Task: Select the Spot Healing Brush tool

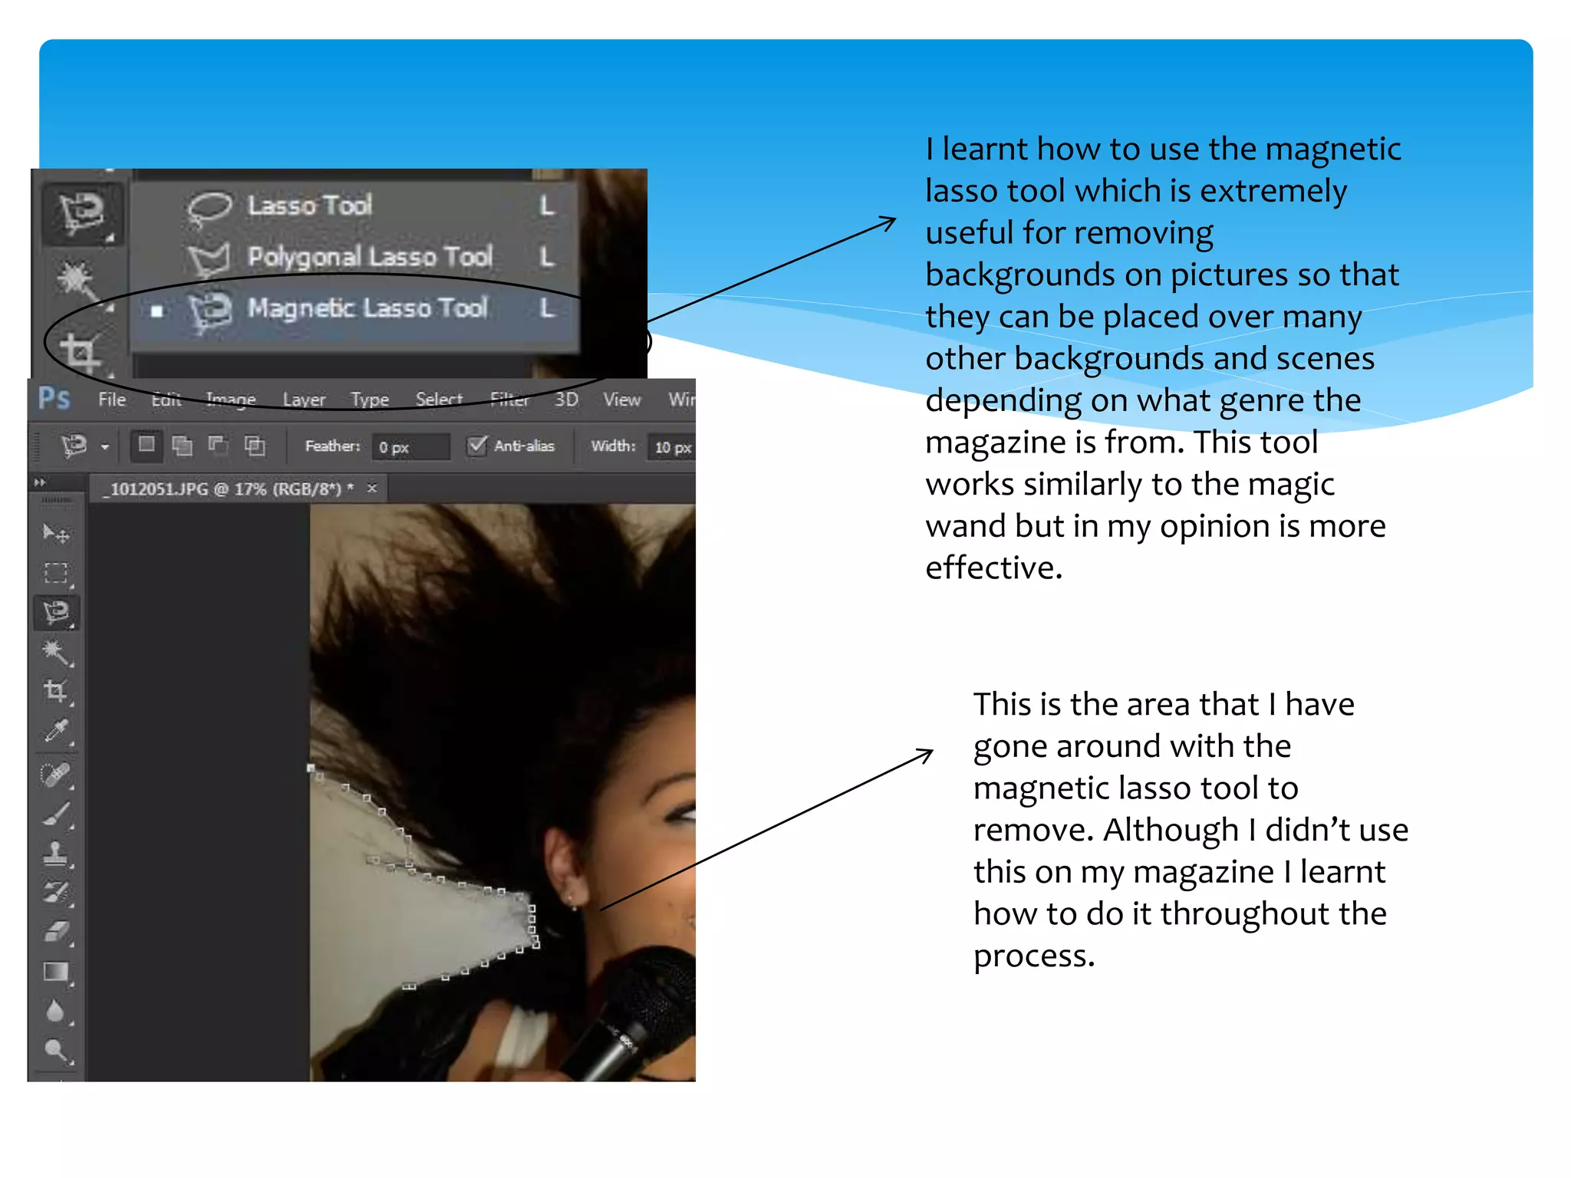Action: 56,775
